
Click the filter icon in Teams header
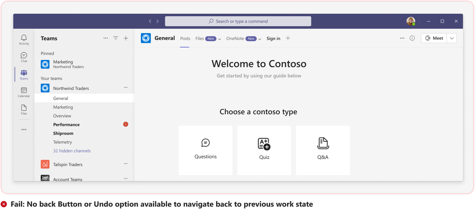(x=116, y=38)
